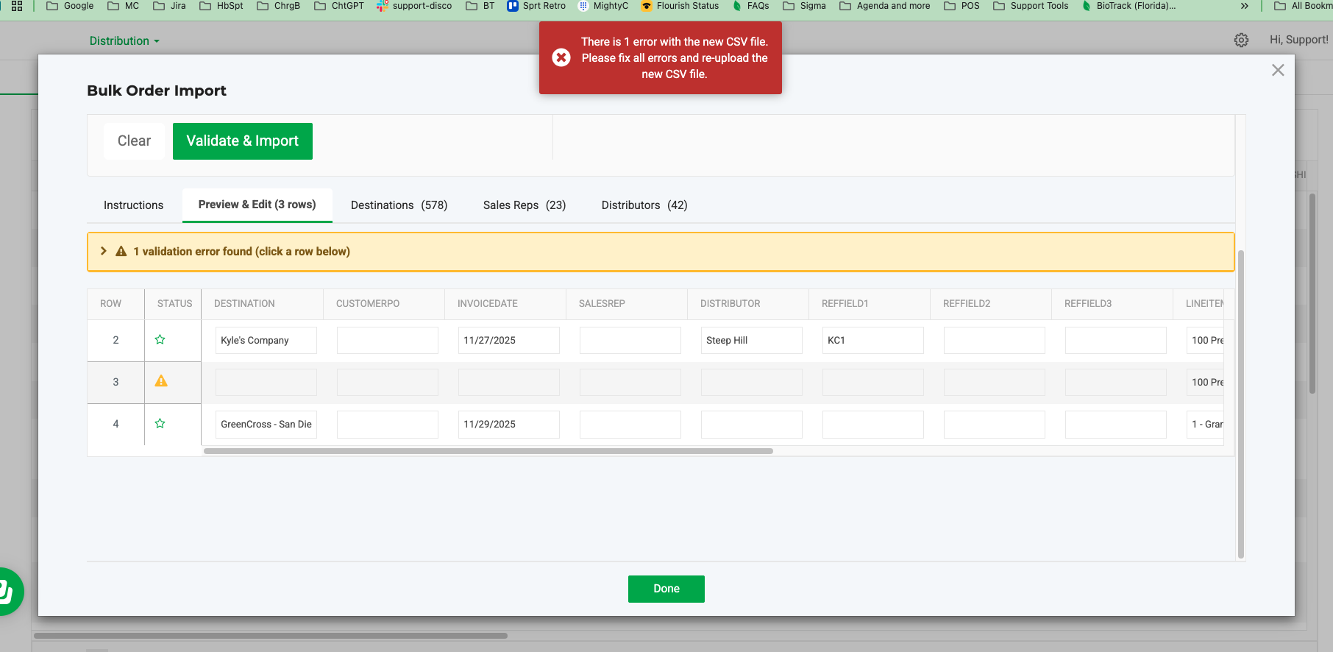Open the POS bookmarks folder
Image resolution: width=1333 pixels, height=652 pixels.
click(961, 6)
